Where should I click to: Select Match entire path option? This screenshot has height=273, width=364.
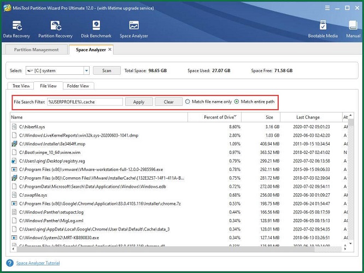click(x=236, y=102)
